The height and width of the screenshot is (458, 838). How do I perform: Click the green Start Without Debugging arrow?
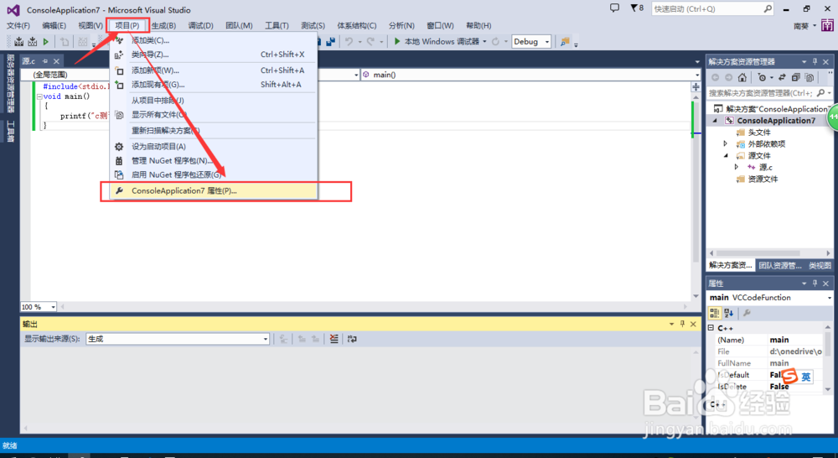tap(46, 42)
